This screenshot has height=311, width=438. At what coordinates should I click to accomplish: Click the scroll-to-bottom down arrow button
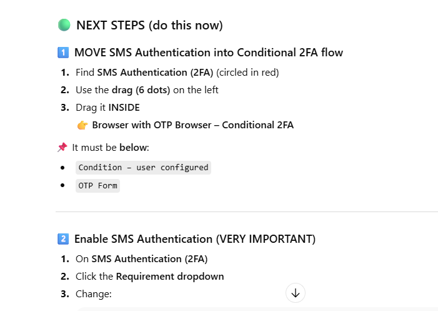pyautogui.click(x=296, y=293)
